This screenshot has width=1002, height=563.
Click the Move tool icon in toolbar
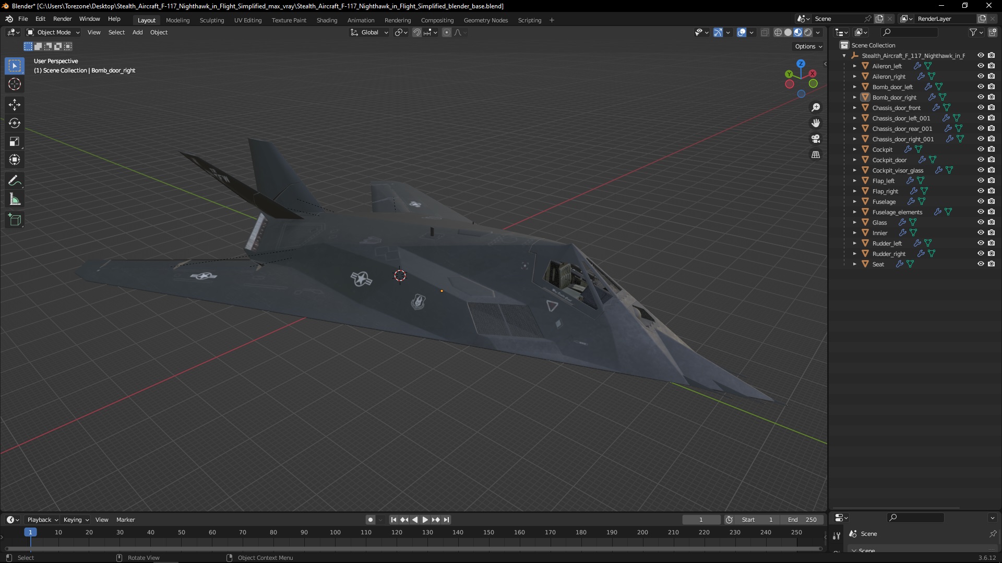(x=15, y=104)
